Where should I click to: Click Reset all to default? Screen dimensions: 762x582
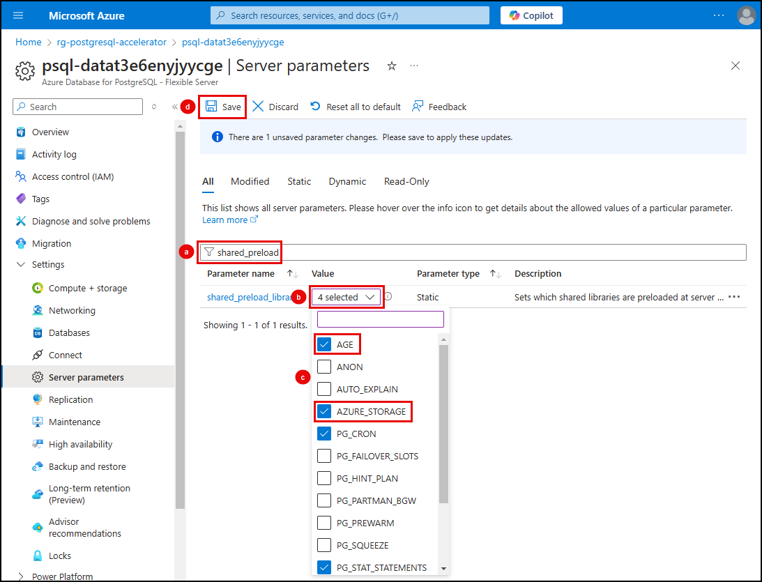[356, 107]
